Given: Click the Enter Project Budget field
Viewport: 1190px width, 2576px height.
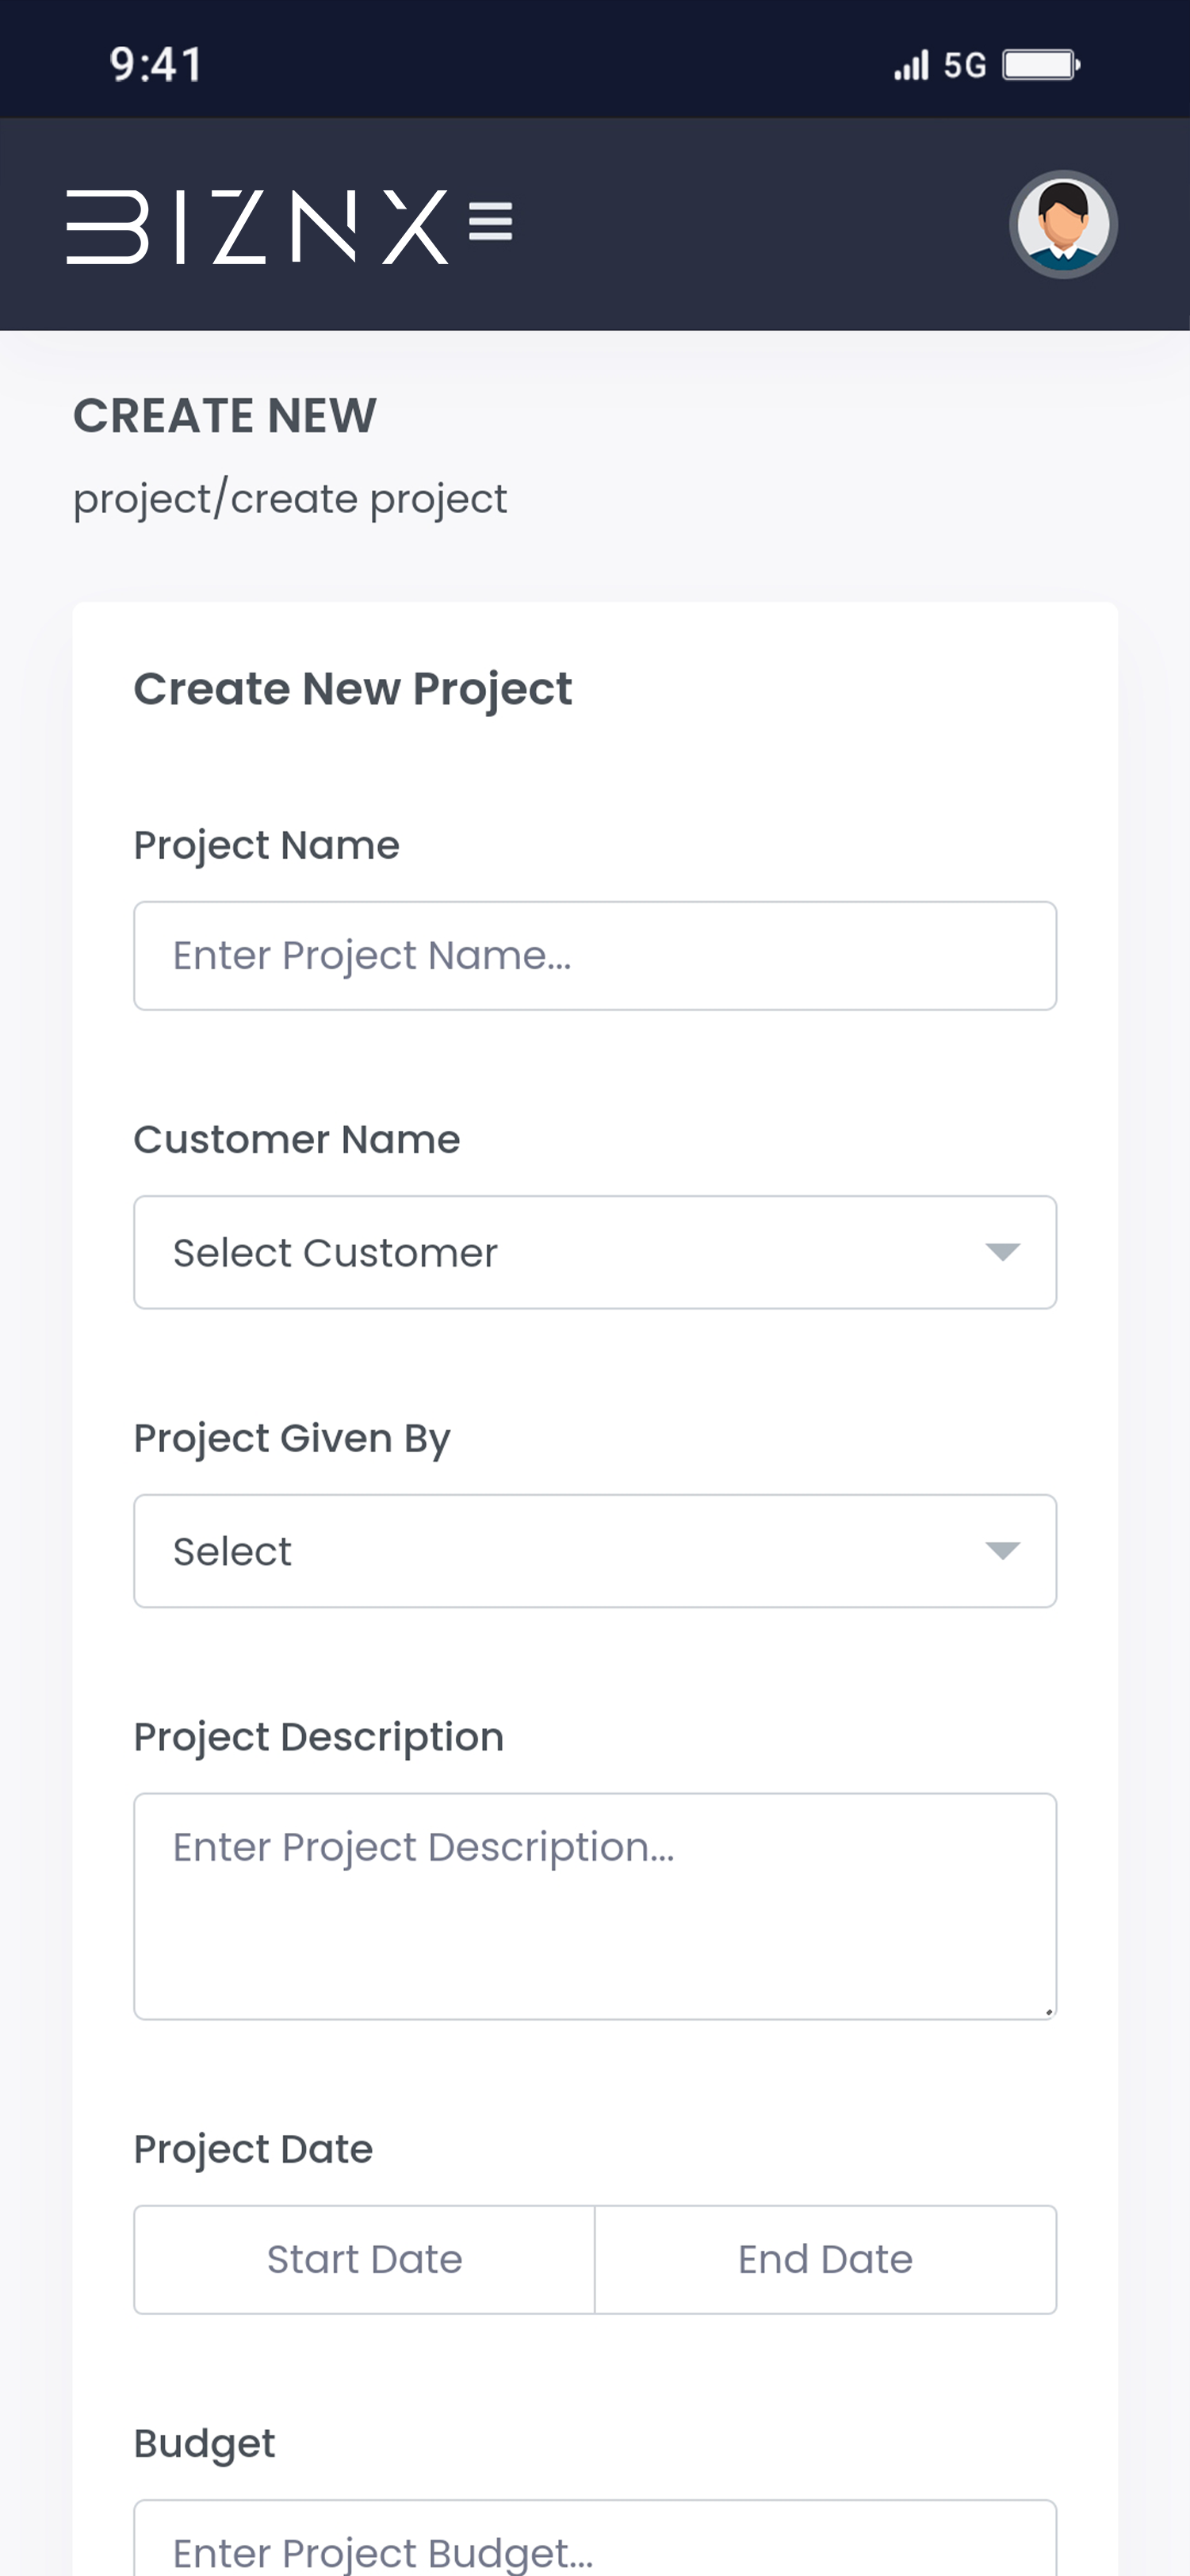Looking at the screenshot, I should 595,2550.
